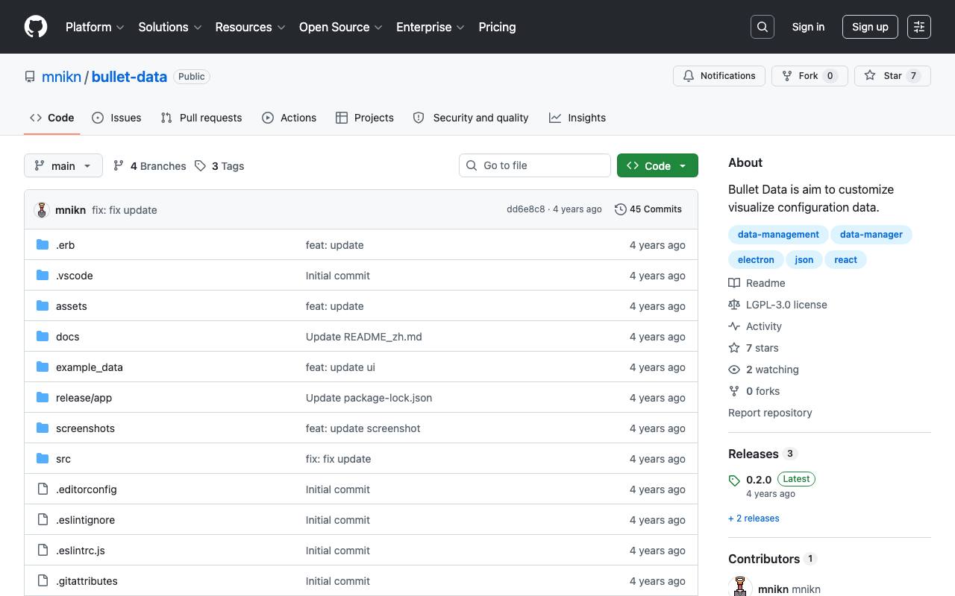The height and width of the screenshot is (596, 955).
Task: Open the Security and quality tab
Action: [x=471, y=118]
